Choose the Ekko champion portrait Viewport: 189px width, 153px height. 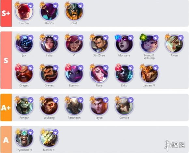click(124, 74)
